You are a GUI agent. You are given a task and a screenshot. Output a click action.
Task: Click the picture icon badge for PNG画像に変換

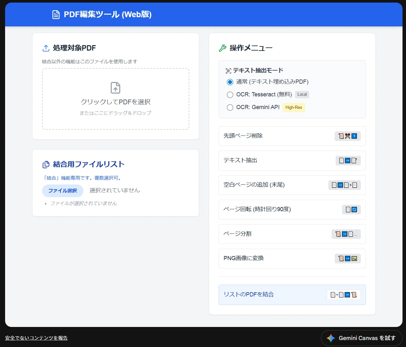coord(348,259)
